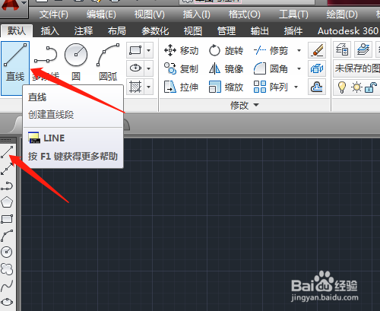Select polyline tool in left toolbar
The height and width of the screenshot is (311, 380).
pyautogui.click(x=7, y=186)
